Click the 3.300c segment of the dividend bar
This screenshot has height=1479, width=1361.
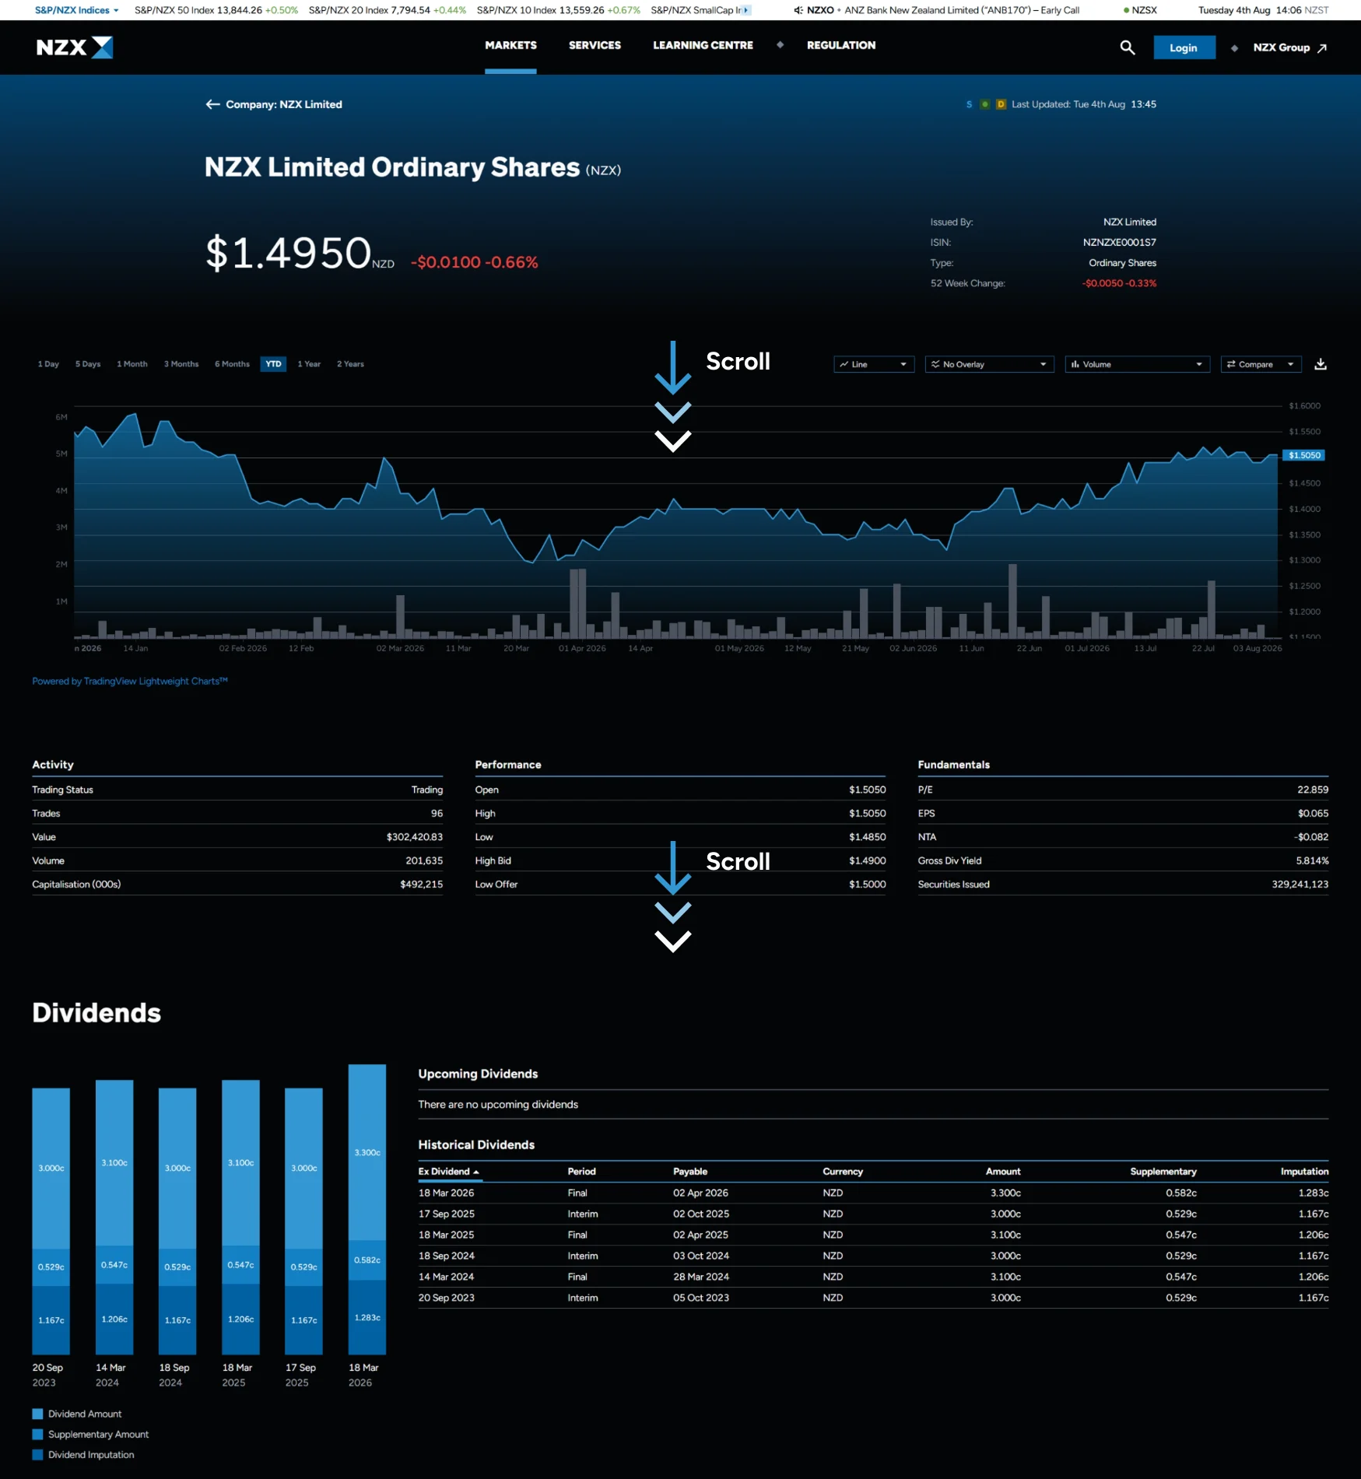point(367,1152)
